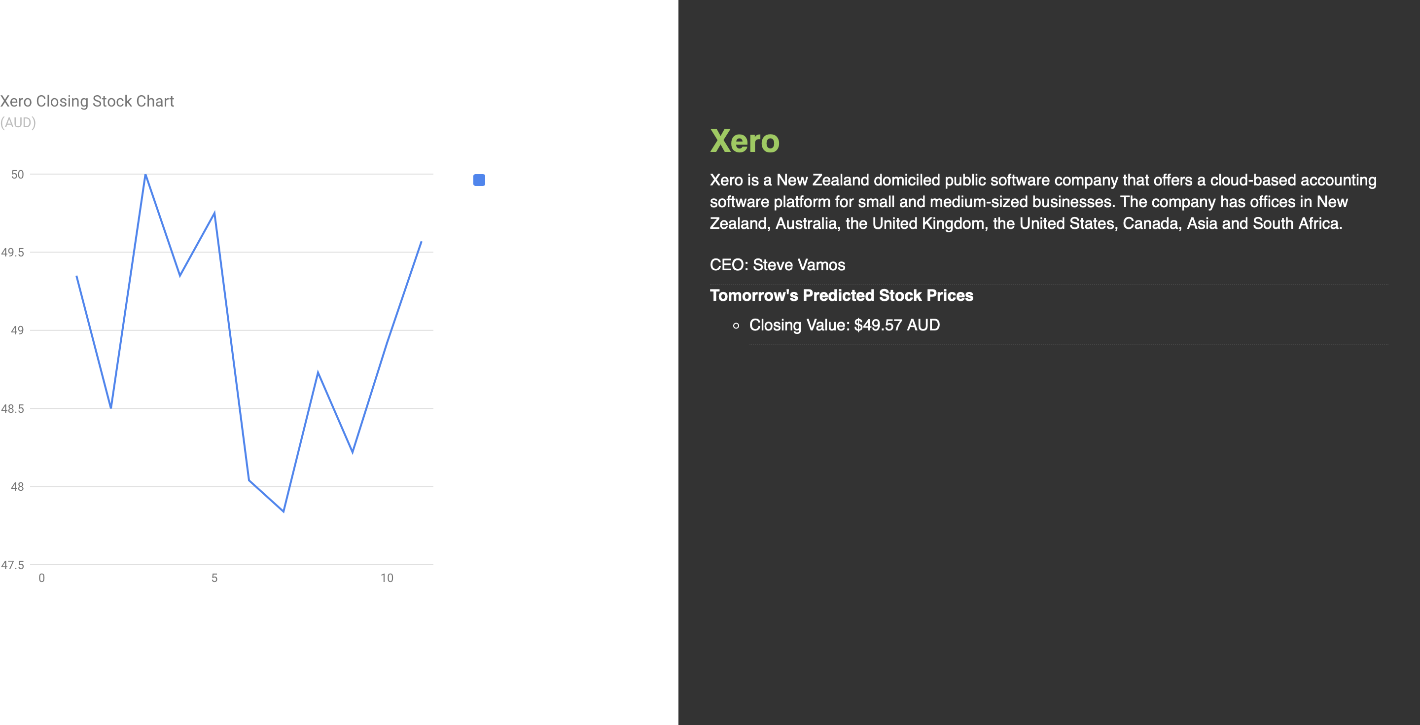Viewport: 1420px width, 725px height.
Task: Click the 49.5 y-axis label
Action: coord(13,253)
